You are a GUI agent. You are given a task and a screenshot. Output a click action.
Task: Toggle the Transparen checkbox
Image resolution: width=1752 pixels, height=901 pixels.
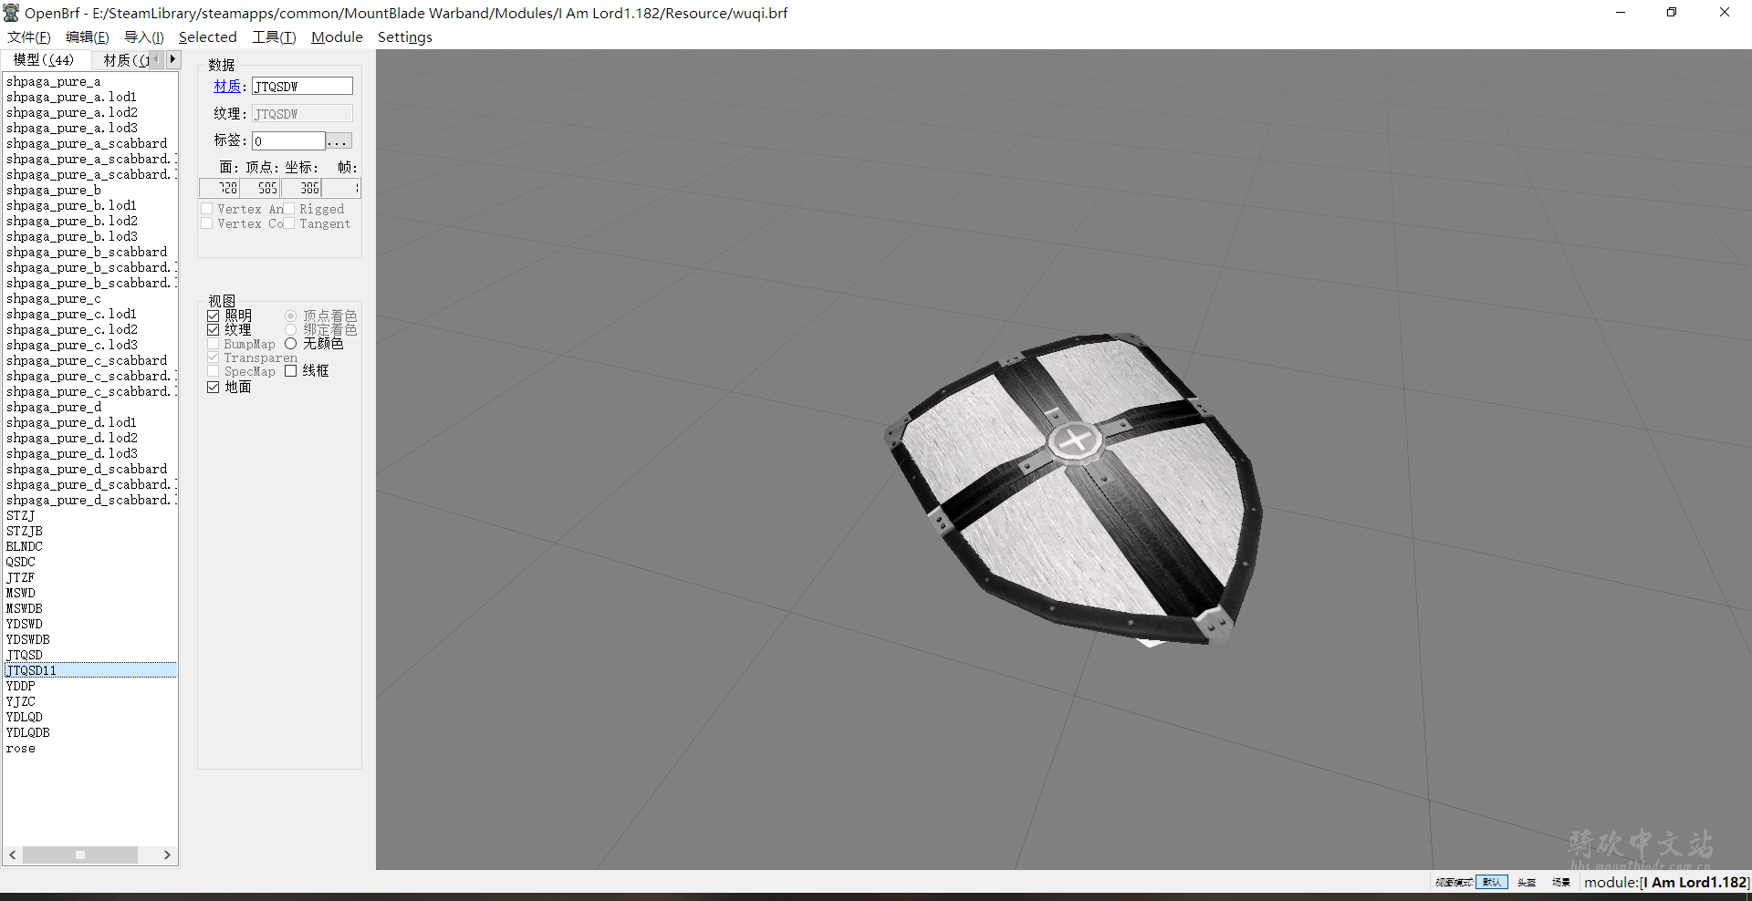coord(214,357)
